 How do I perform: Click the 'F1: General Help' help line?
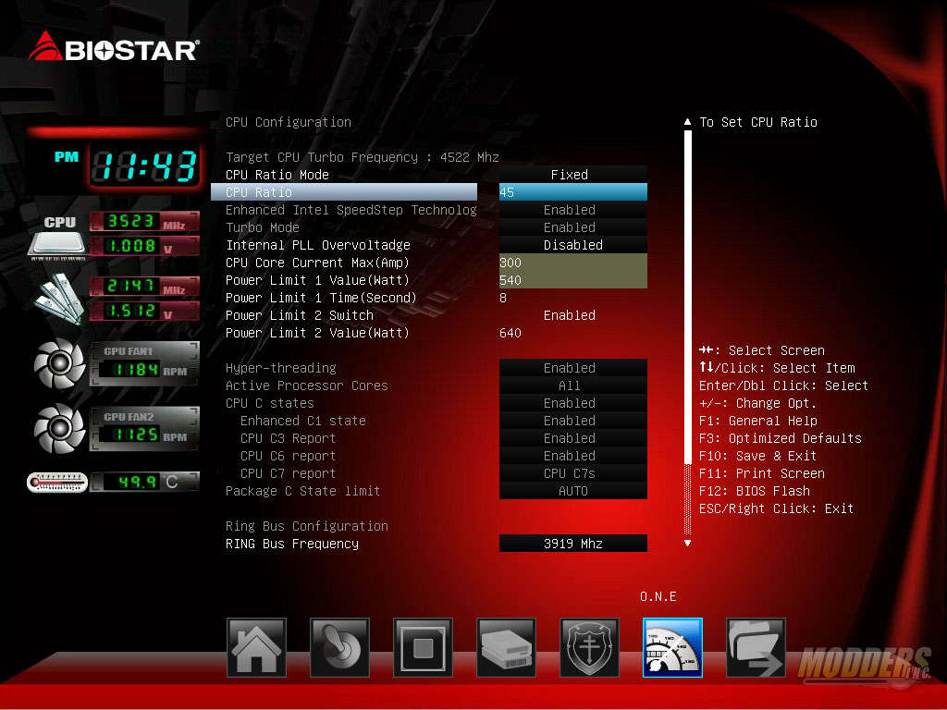tap(758, 421)
